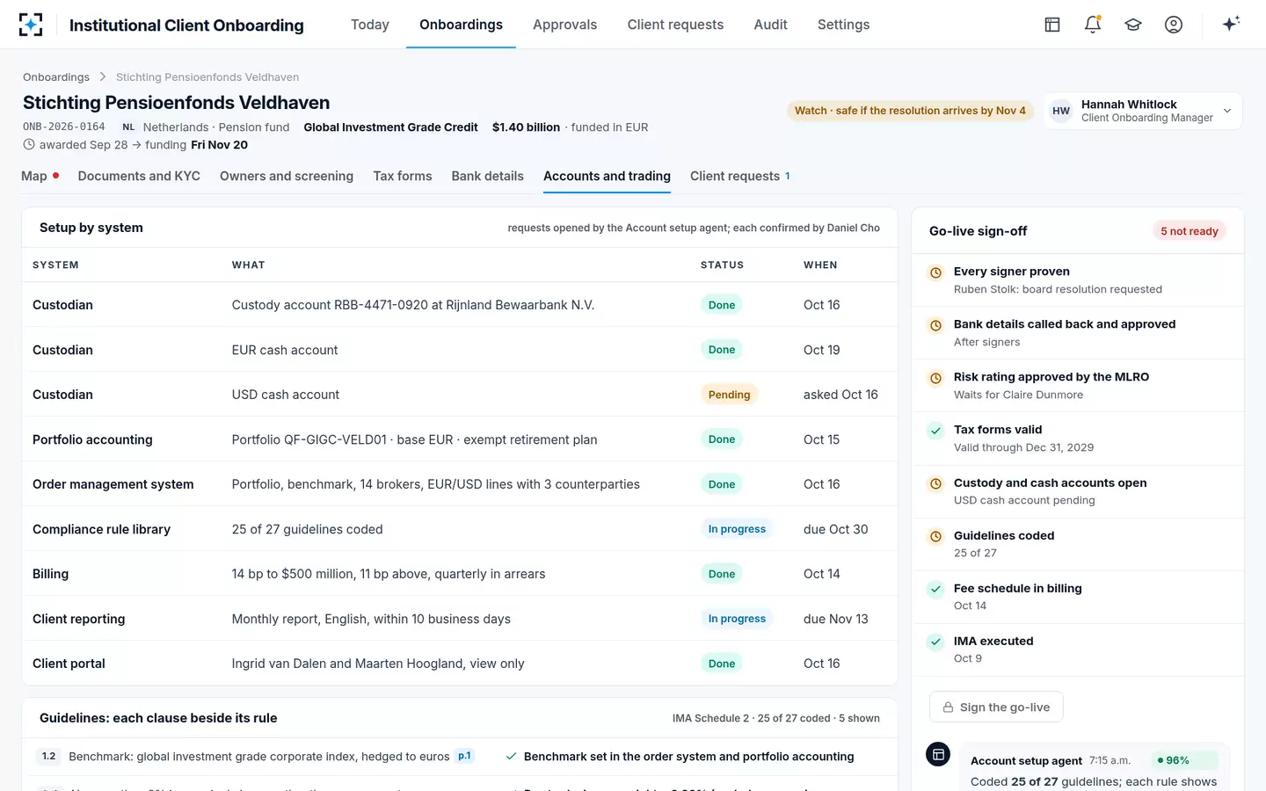Image resolution: width=1266 pixels, height=791 pixels.
Task: Click the Global Investment Grade Credit label
Action: tap(391, 127)
